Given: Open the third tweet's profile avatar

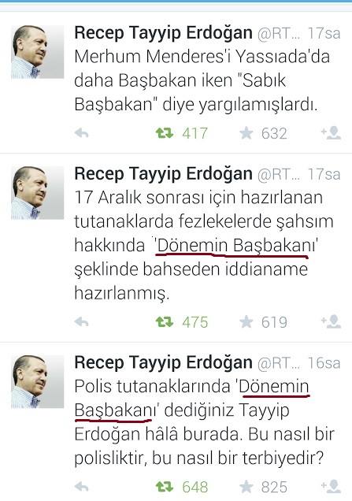Looking at the screenshot, I should tap(37, 382).
